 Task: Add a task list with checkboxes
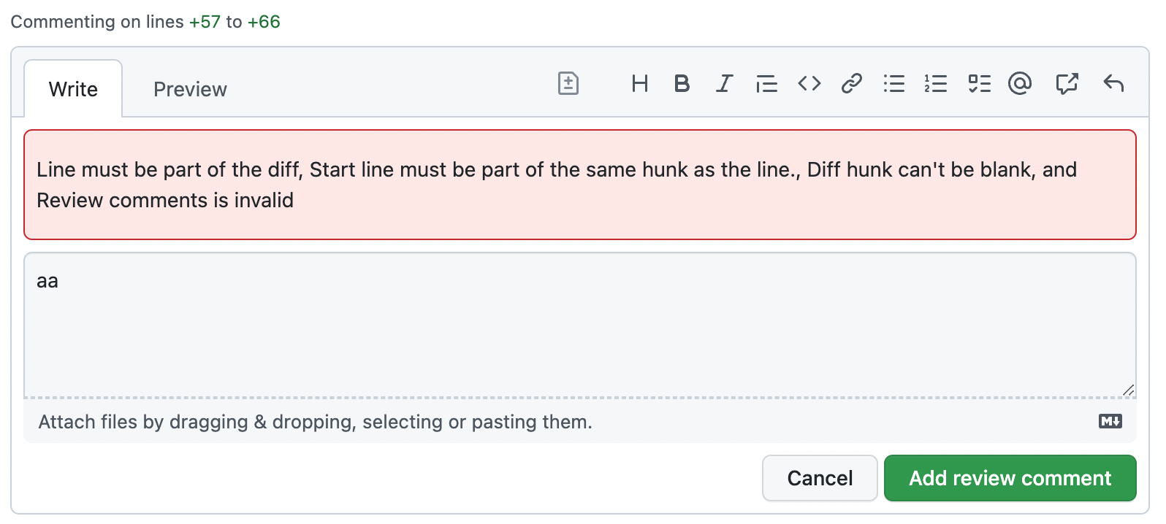point(980,84)
